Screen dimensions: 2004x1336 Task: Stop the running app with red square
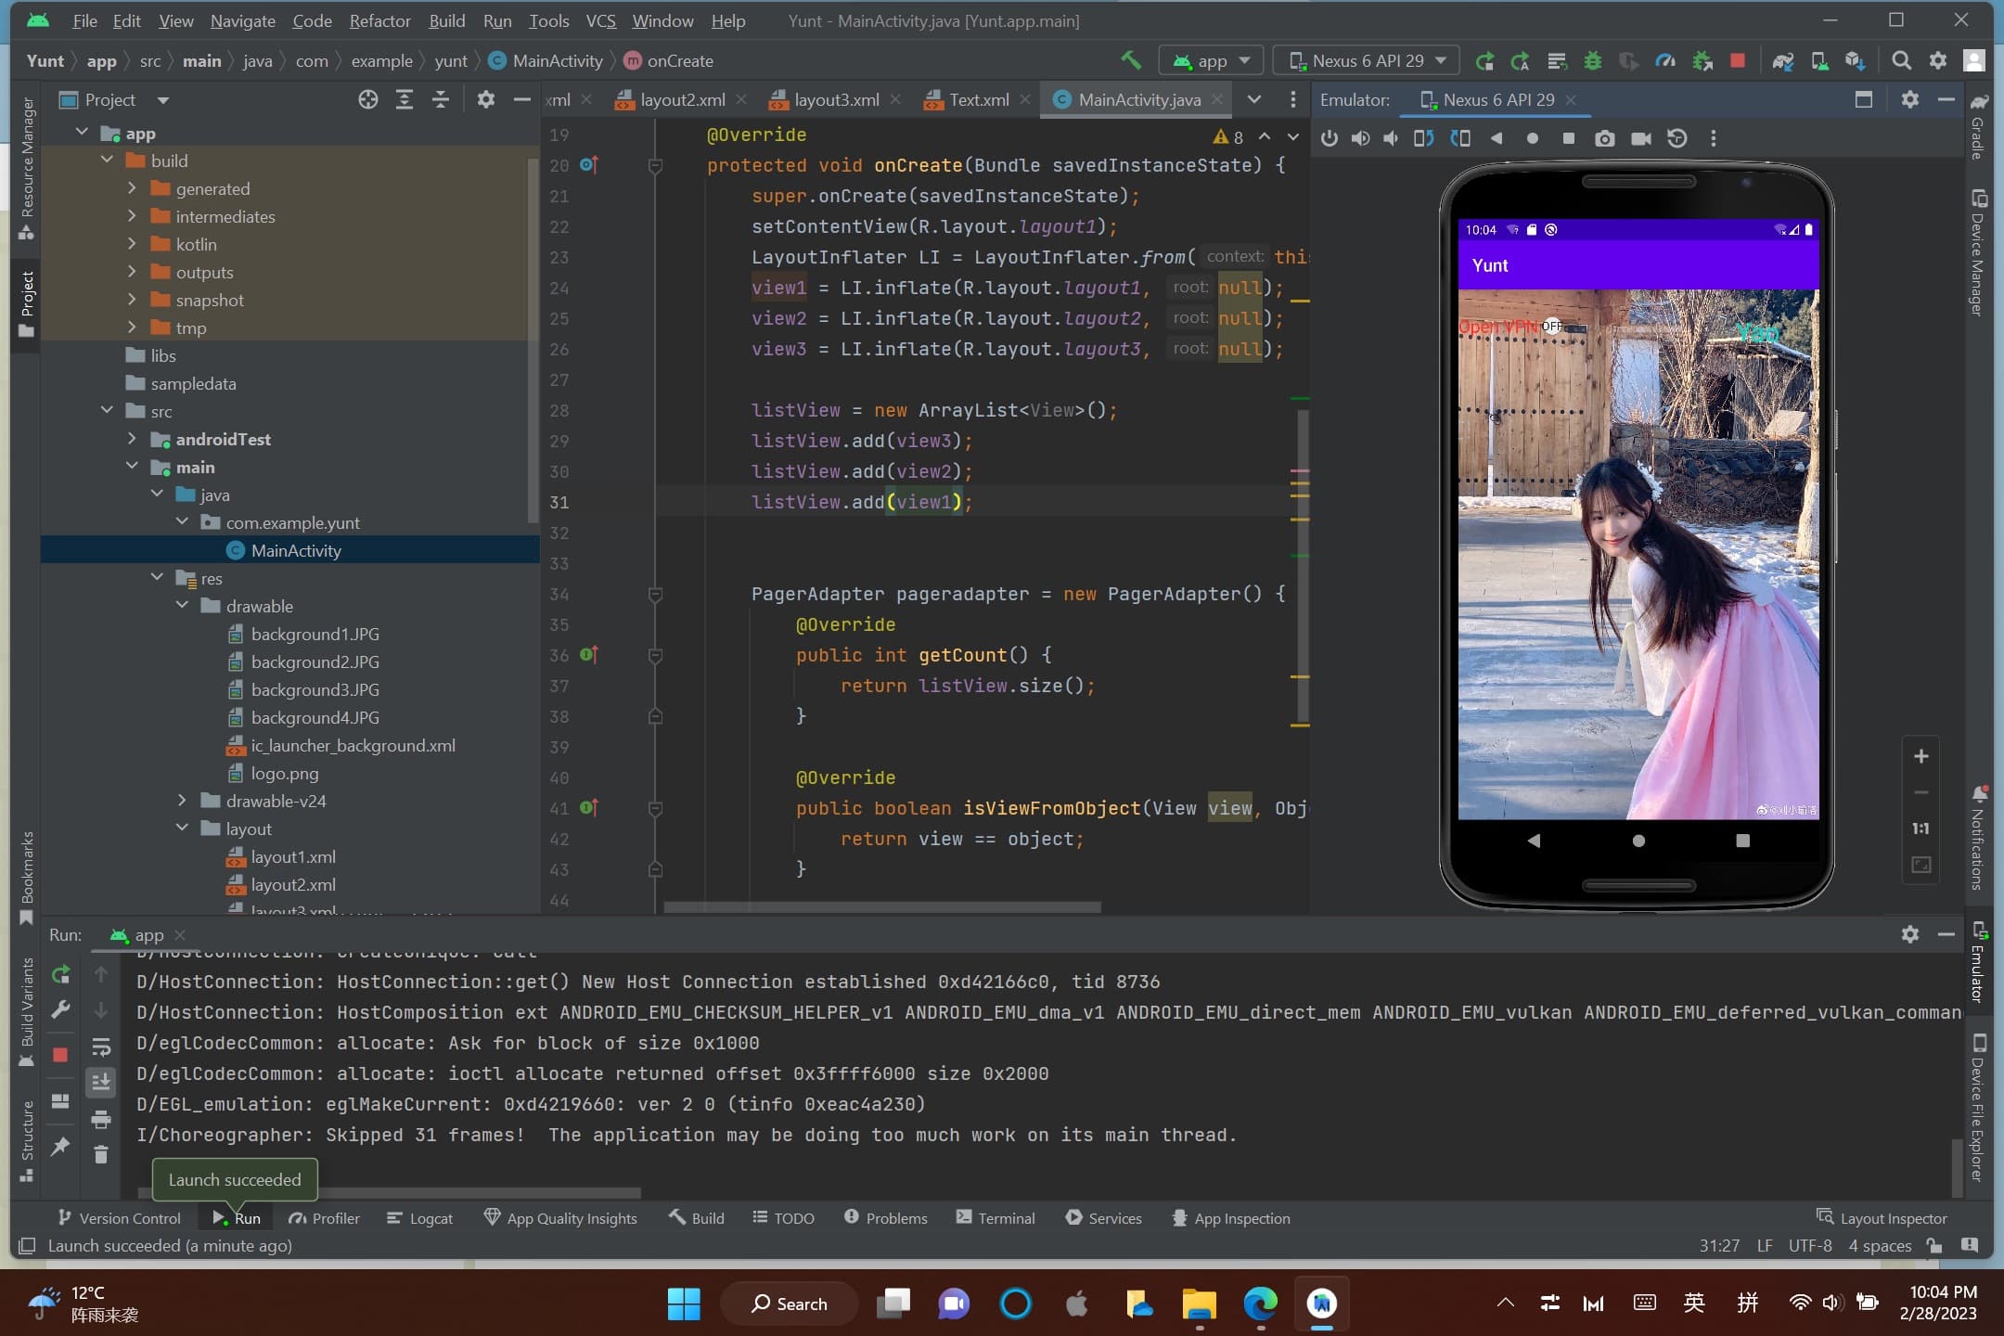1738,60
